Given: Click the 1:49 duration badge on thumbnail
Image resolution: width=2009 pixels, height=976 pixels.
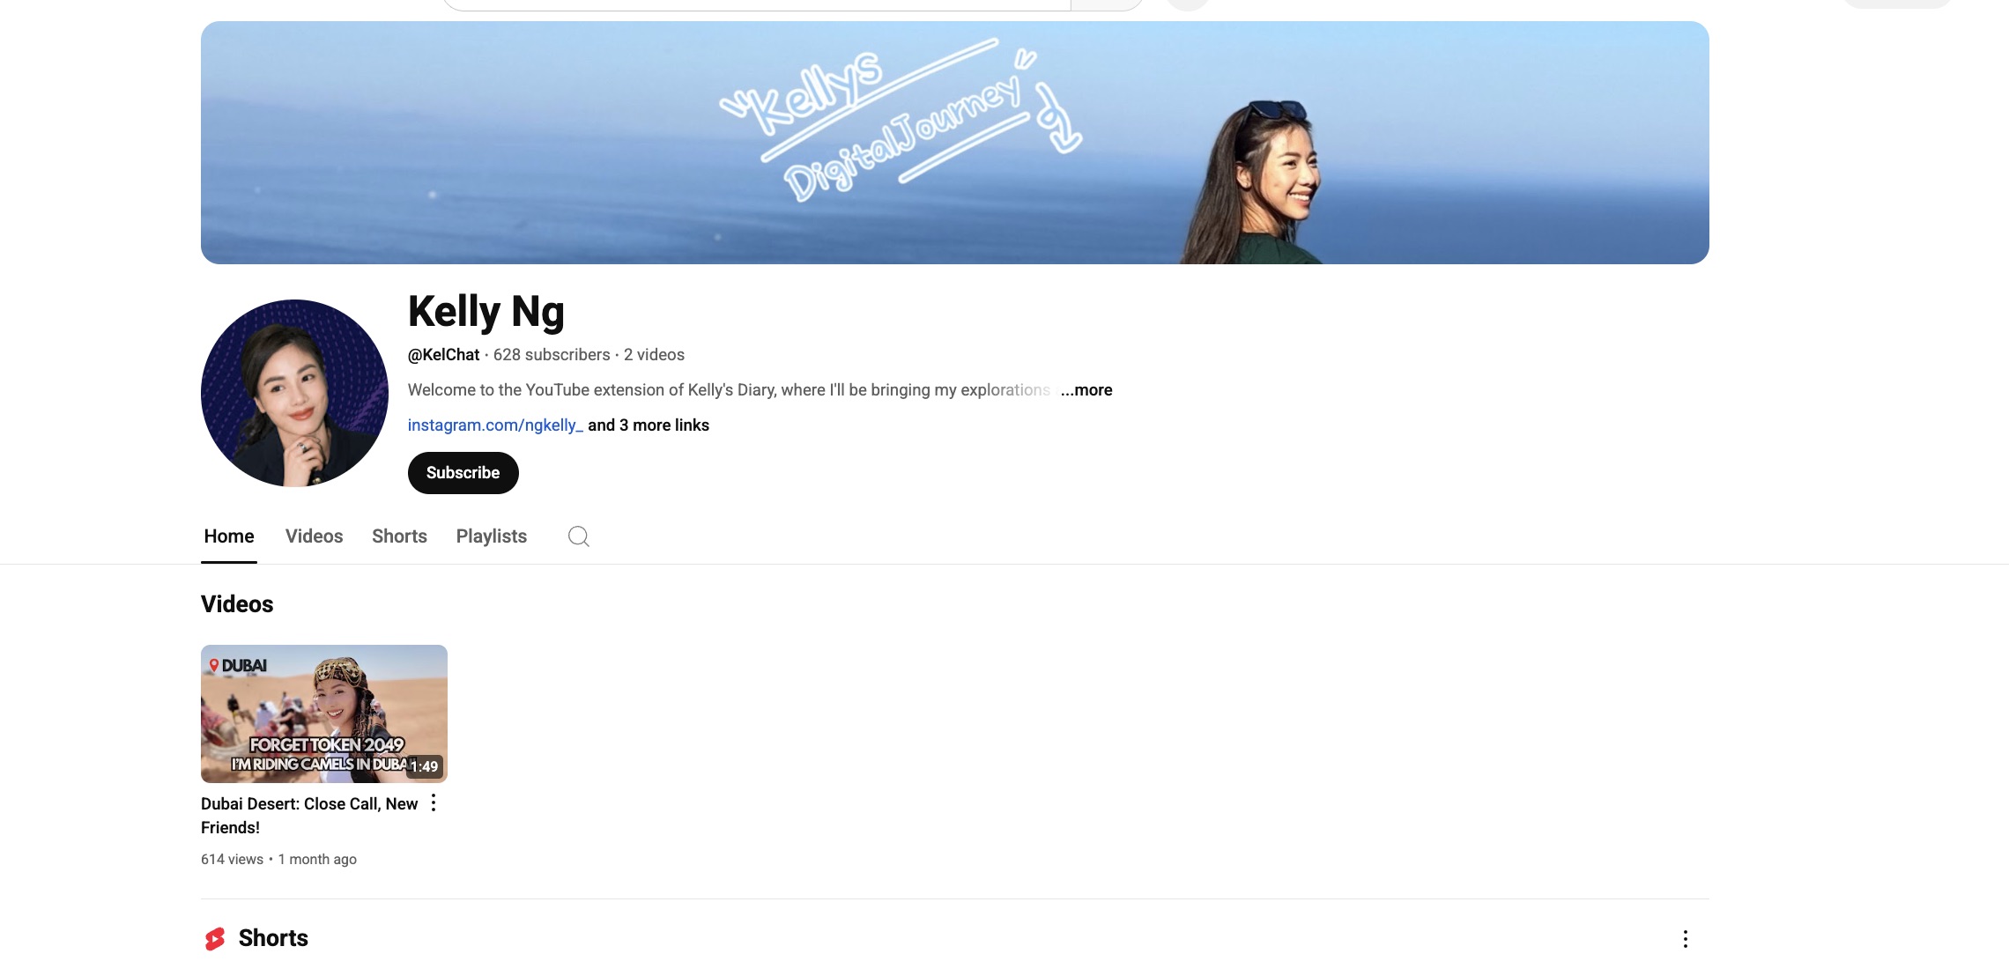Looking at the screenshot, I should (x=425, y=766).
